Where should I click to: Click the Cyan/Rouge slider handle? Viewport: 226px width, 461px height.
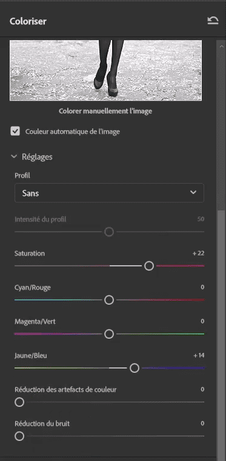(109, 300)
